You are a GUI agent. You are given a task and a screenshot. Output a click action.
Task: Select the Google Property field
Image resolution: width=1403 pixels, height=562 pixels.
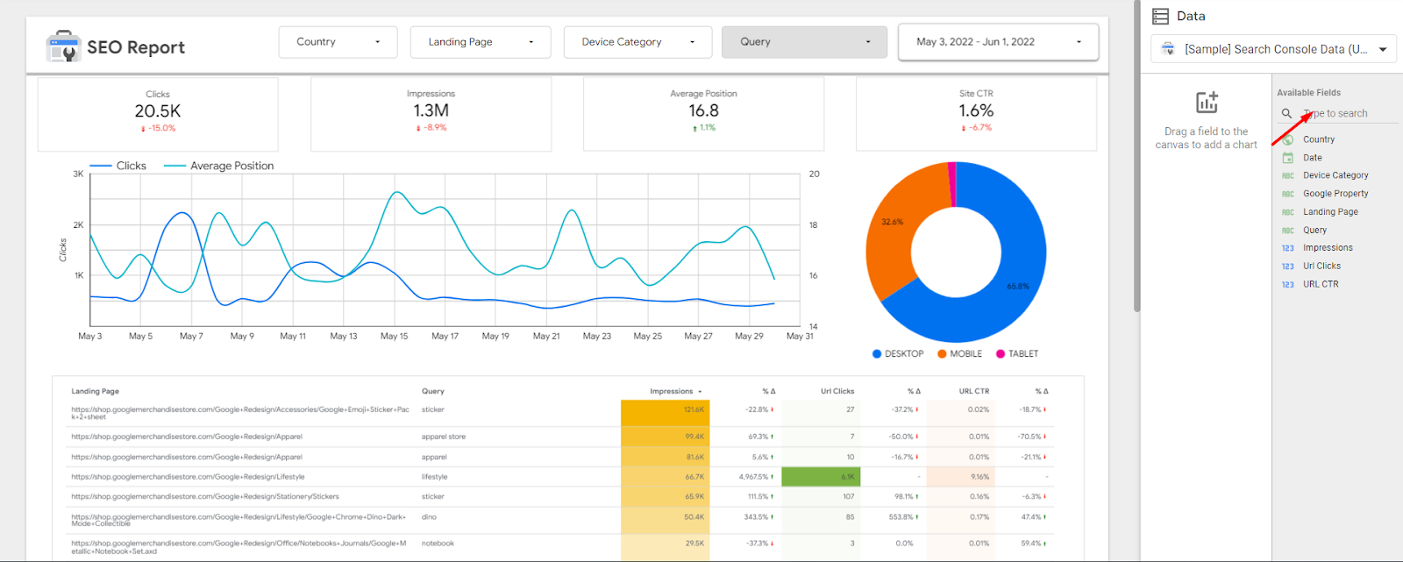(1336, 194)
